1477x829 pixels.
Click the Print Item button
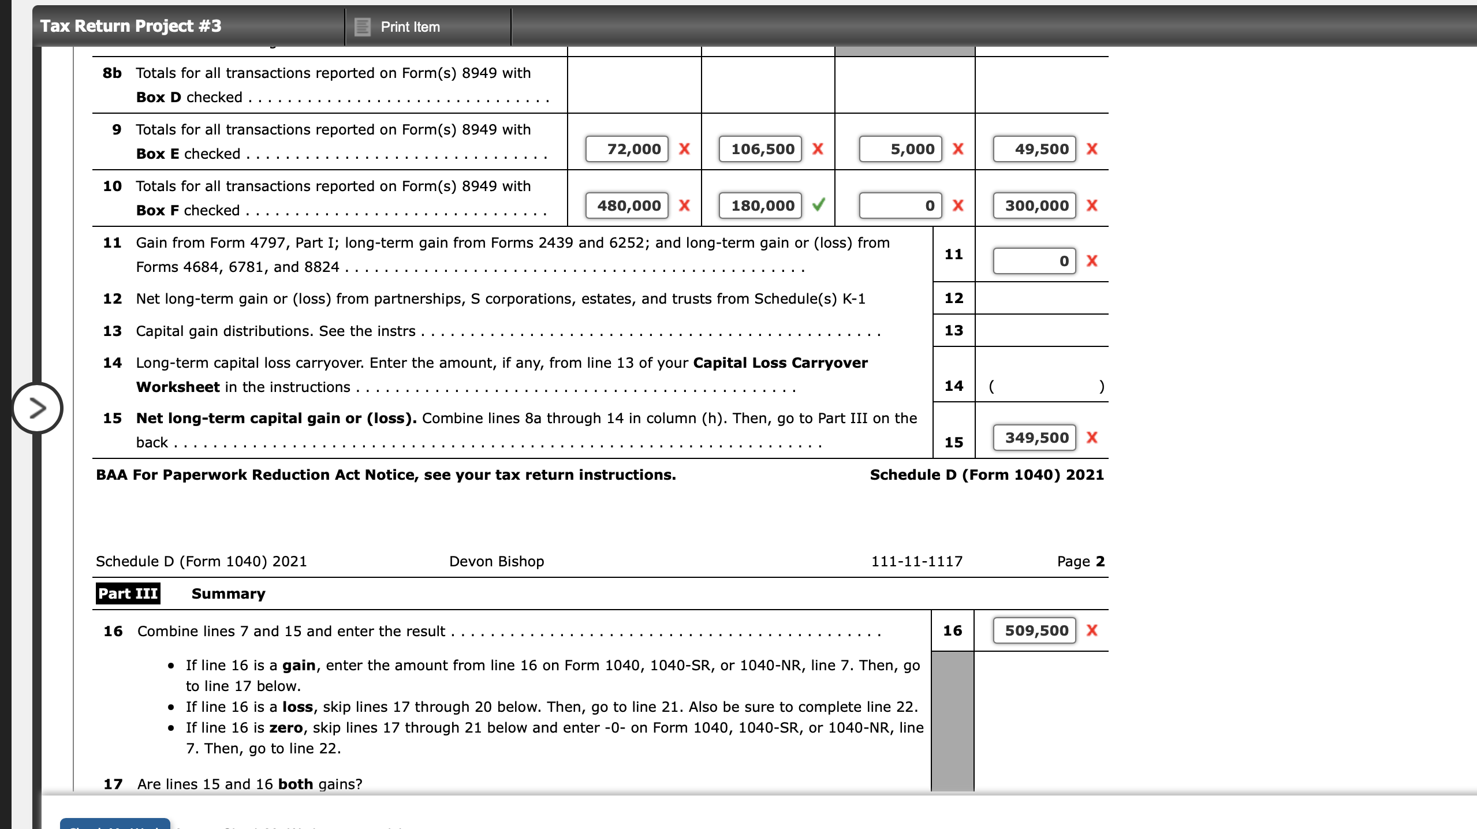click(x=410, y=27)
